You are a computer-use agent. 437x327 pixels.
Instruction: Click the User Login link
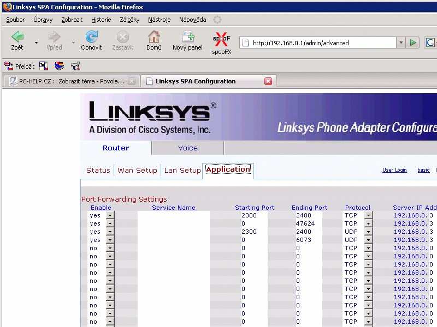[x=394, y=170]
